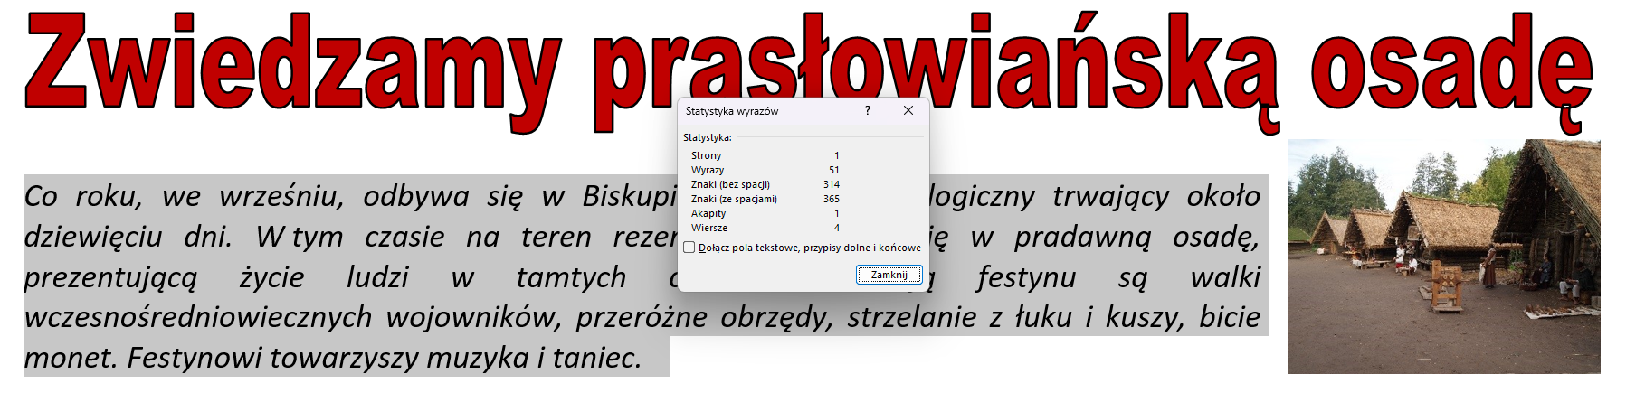Click the 'Znaki (ze spacjami)' row
1626x402 pixels.
(765, 199)
